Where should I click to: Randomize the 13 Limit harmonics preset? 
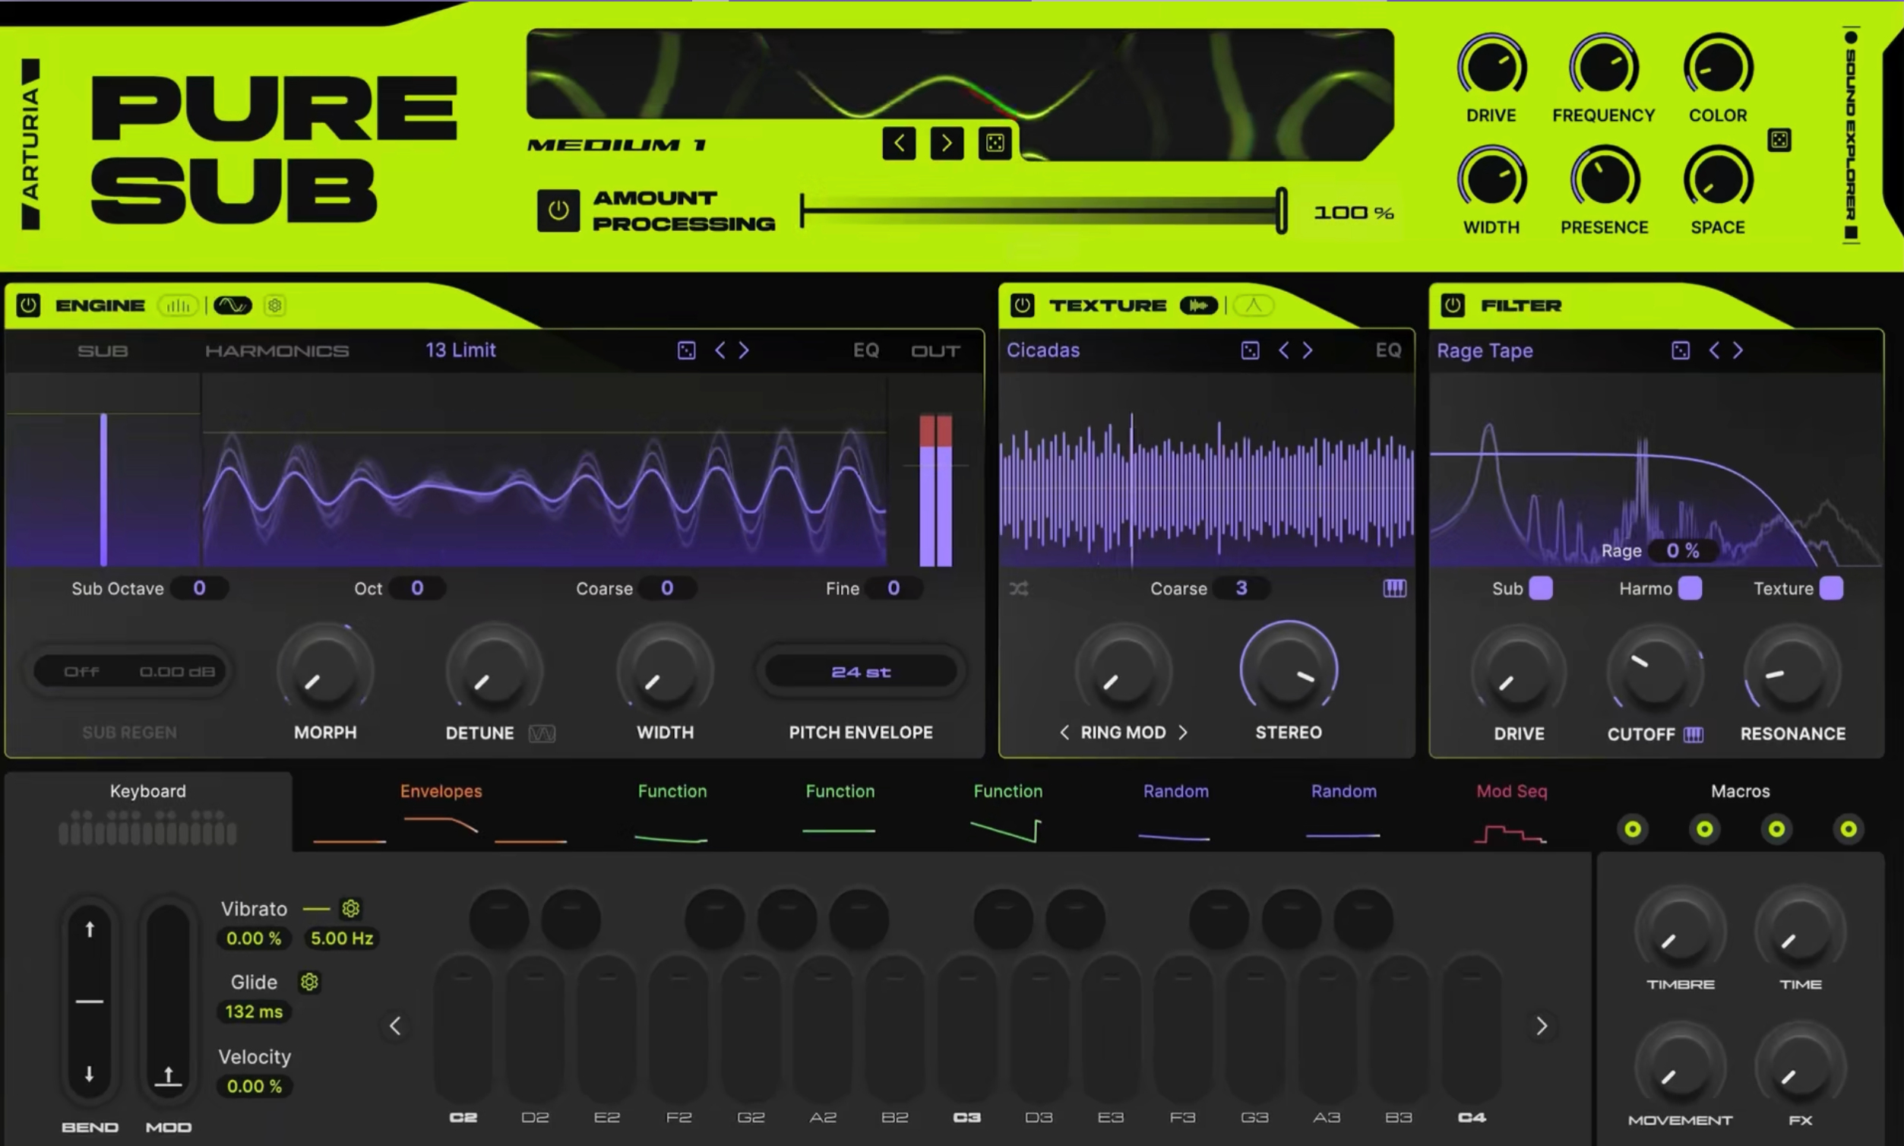[x=686, y=350]
